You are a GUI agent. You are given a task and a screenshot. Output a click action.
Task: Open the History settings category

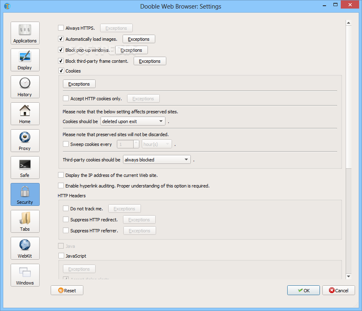coord(25,87)
